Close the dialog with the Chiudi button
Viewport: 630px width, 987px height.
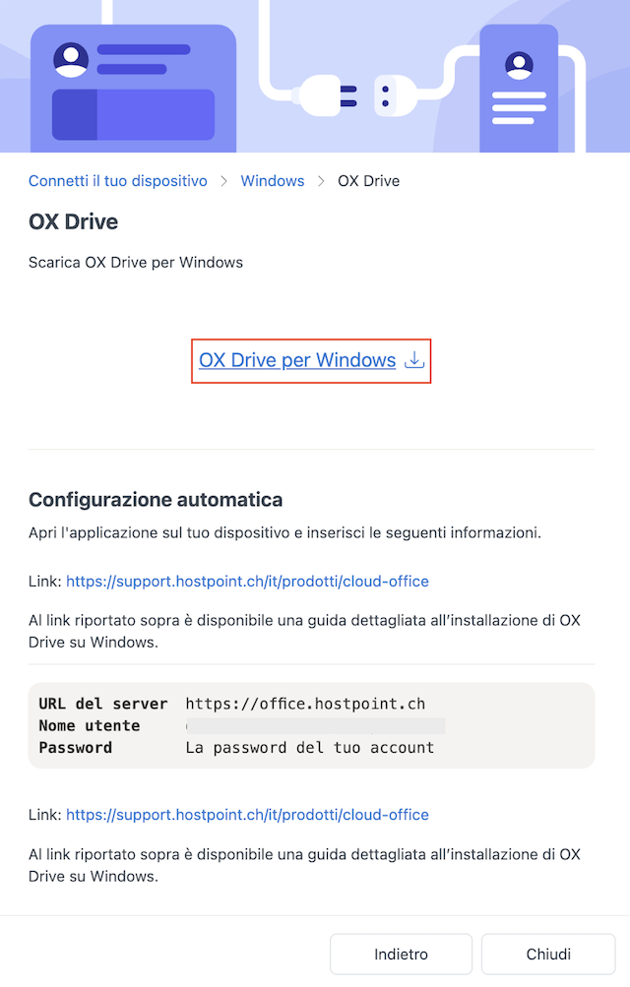(x=548, y=955)
